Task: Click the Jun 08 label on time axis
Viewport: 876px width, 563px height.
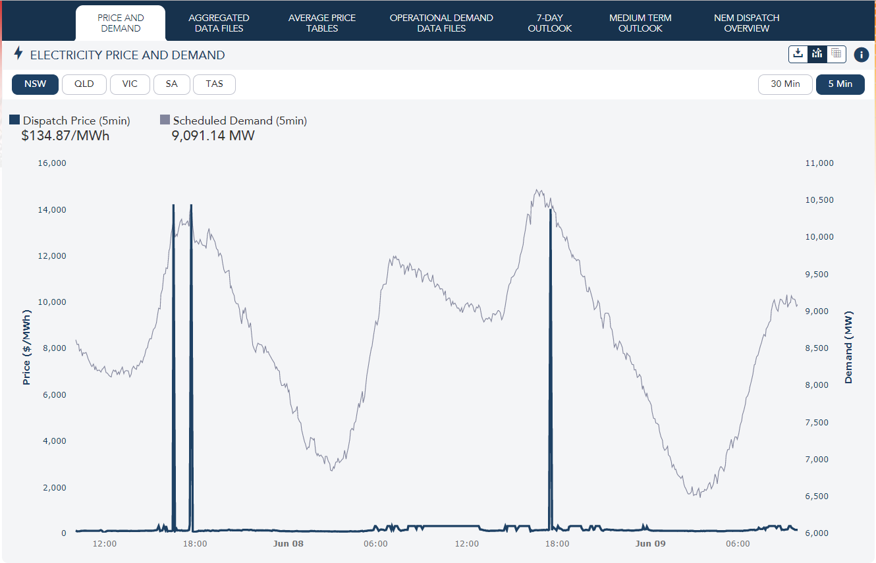Action: click(x=288, y=544)
